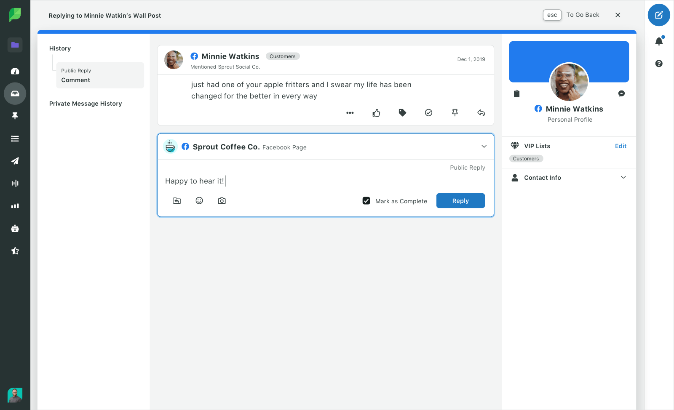Pin the message using the pushpin icon

coord(455,113)
